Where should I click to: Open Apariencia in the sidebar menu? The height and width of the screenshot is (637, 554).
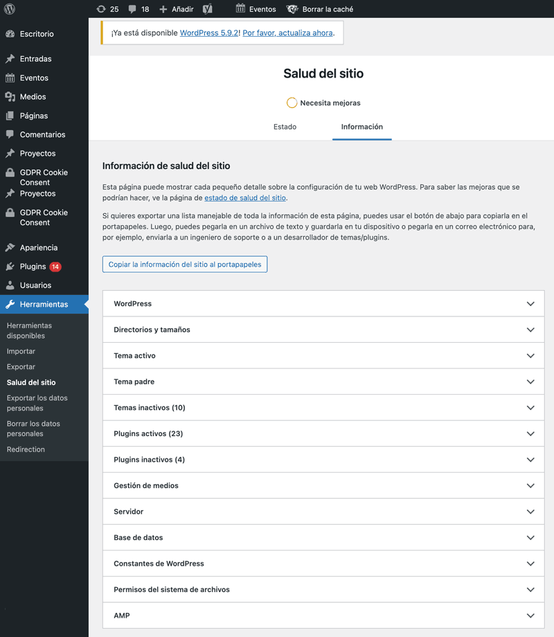point(39,247)
